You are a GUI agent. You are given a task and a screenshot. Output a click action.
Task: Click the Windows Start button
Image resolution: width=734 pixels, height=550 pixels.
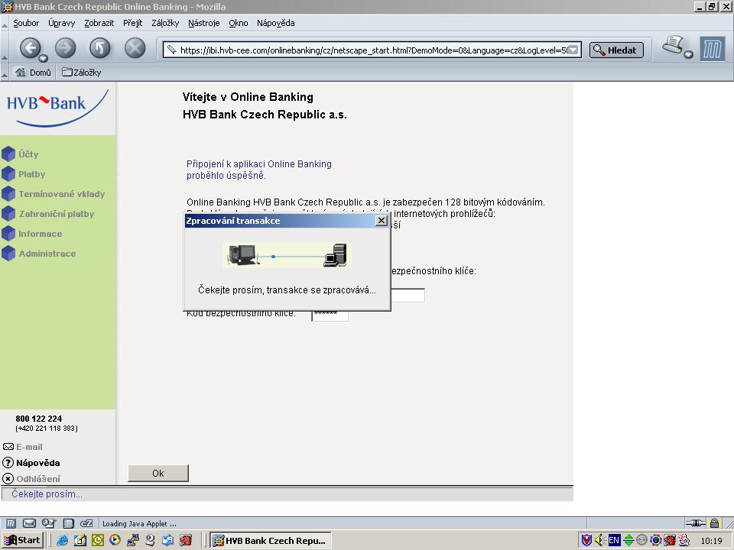pos(22,540)
